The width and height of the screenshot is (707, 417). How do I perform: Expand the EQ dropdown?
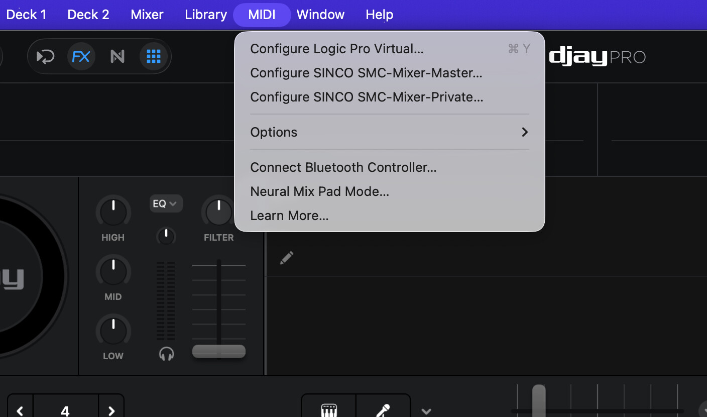pos(166,203)
